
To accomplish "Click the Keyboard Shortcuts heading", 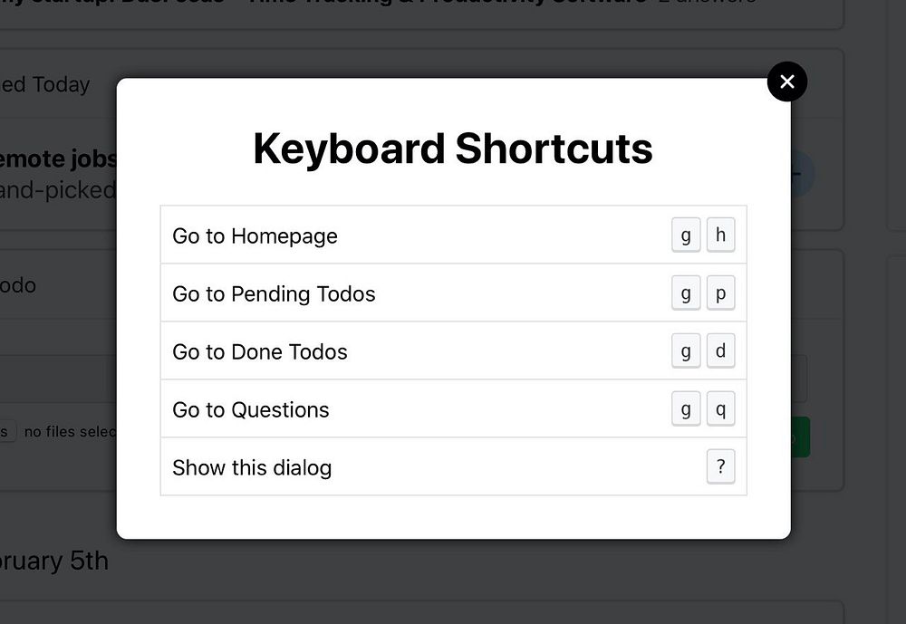I will (x=453, y=149).
